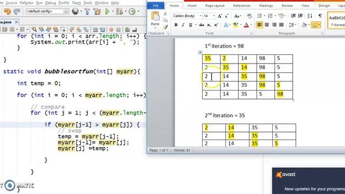Expand the Run Project dropdown arrow
This screenshot has width=345, height=194.
pyautogui.click(x=113, y=11)
